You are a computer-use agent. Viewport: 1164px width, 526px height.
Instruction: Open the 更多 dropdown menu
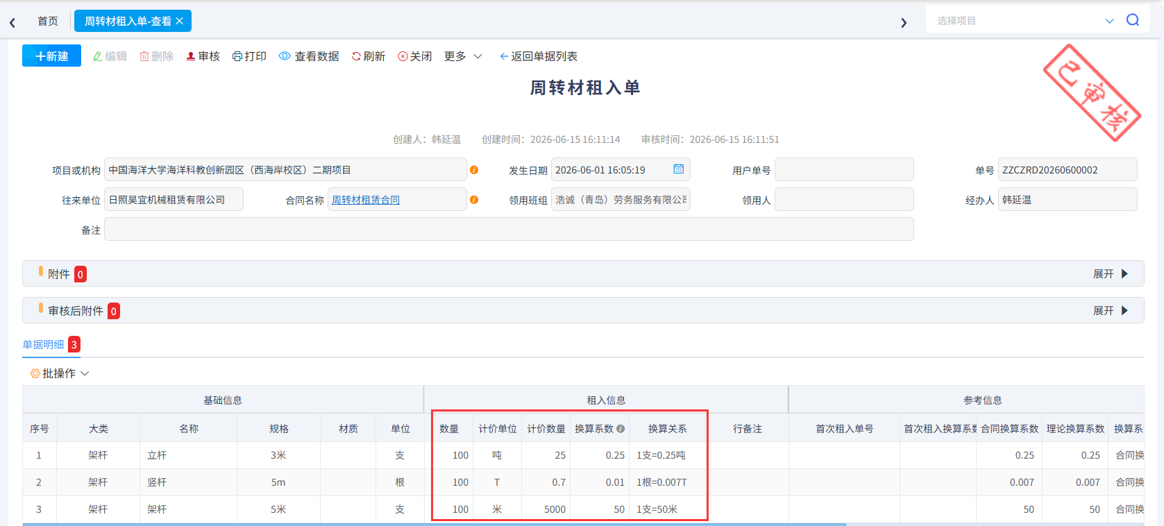(x=463, y=56)
